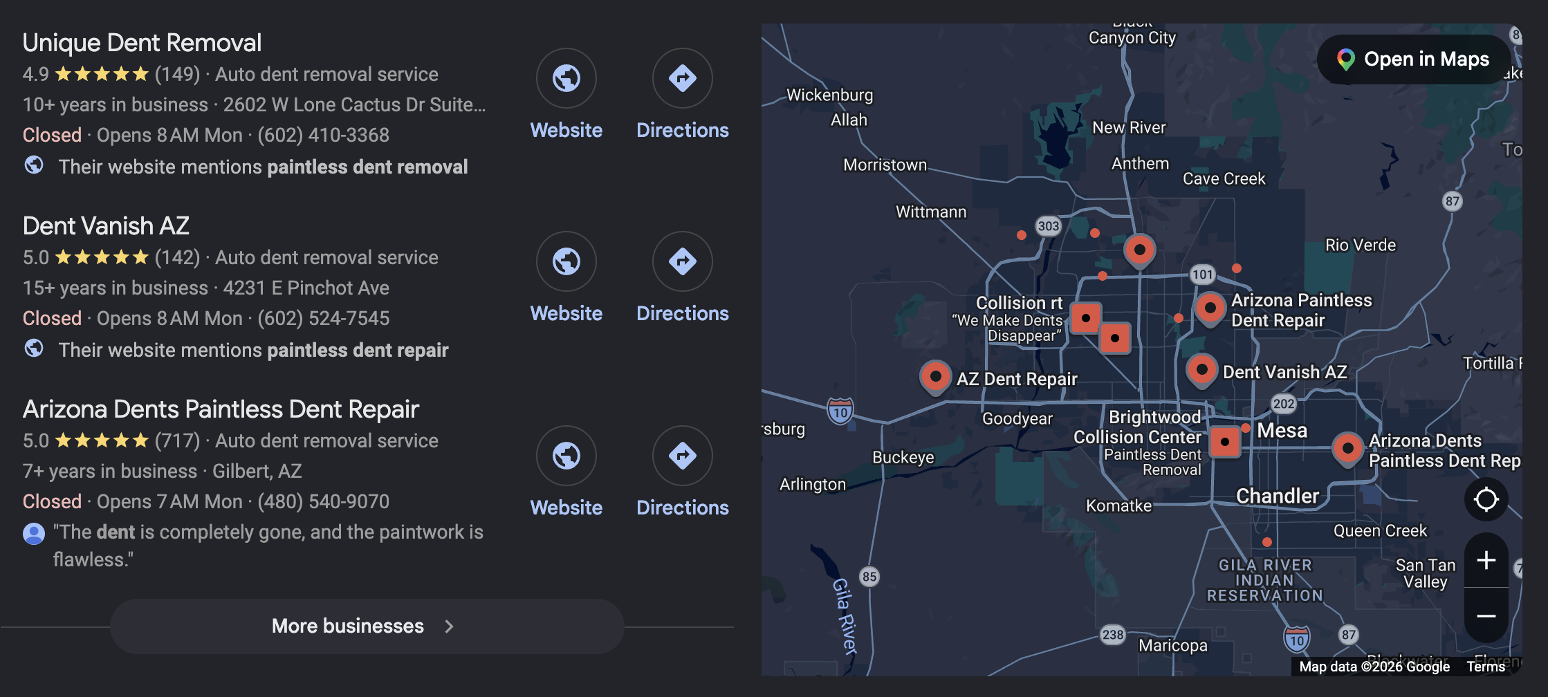Click the address "2602 W Lone Cactus Dr Suite…"

[x=355, y=104]
